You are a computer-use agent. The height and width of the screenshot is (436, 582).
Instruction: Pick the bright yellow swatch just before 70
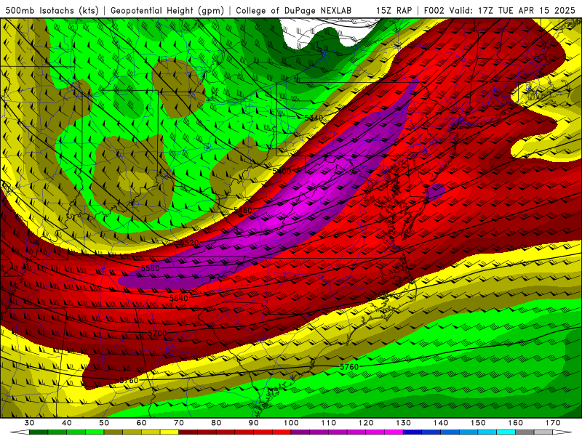pos(170,432)
